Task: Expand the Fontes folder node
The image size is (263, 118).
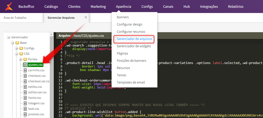Action: tap(20, 59)
